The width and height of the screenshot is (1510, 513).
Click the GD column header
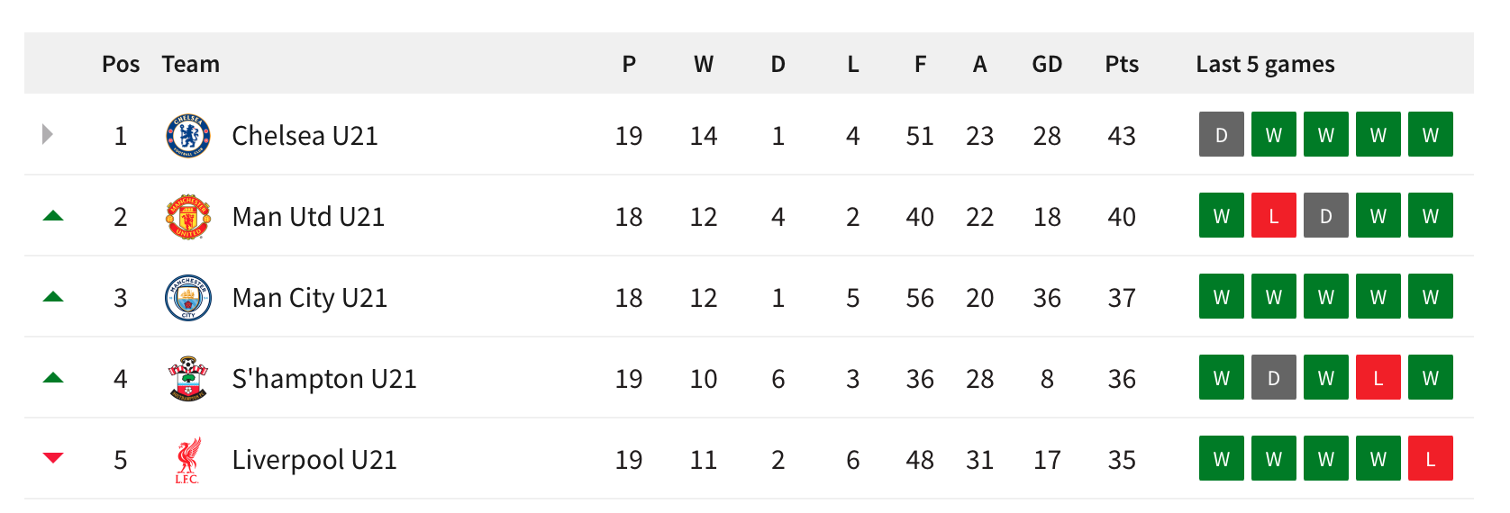[1047, 64]
